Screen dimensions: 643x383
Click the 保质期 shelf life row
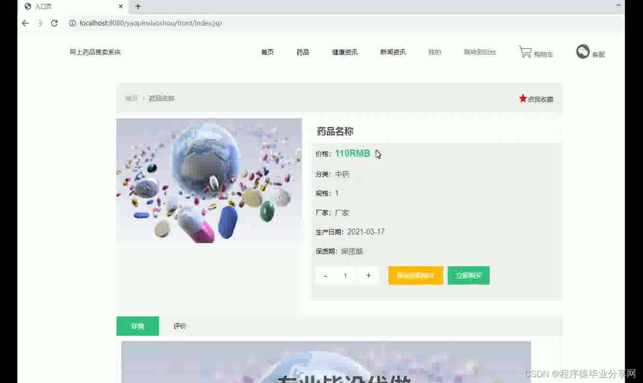pyautogui.click(x=339, y=251)
